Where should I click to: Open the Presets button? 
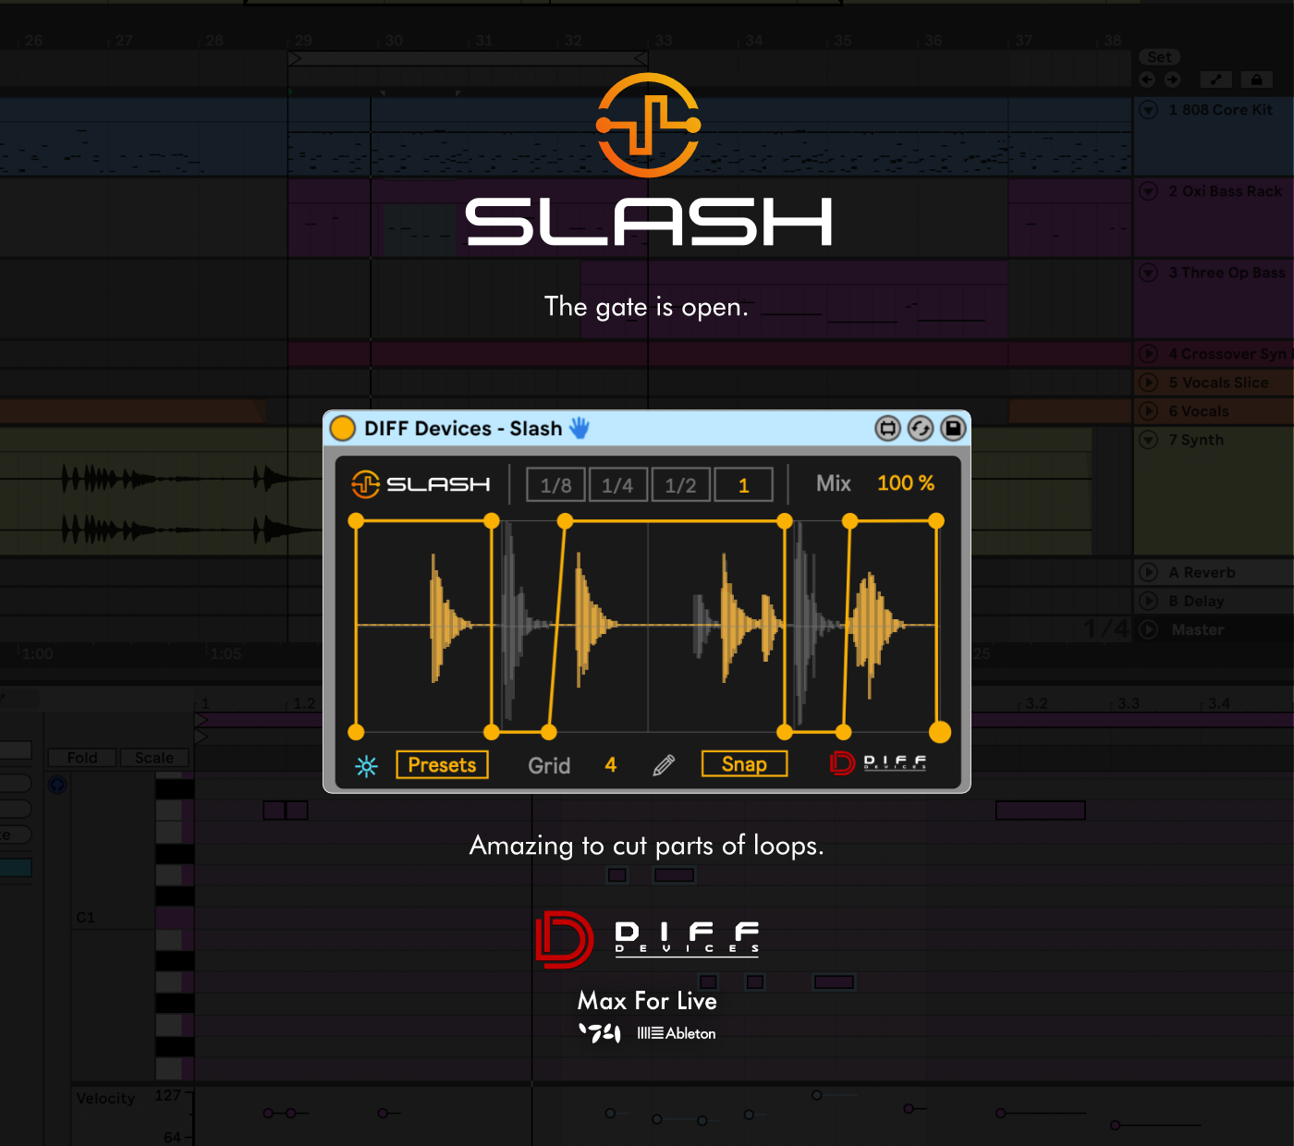(x=442, y=765)
